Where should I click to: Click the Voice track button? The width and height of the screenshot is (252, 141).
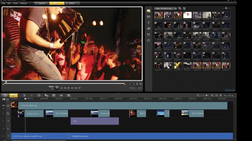click(8, 129)
